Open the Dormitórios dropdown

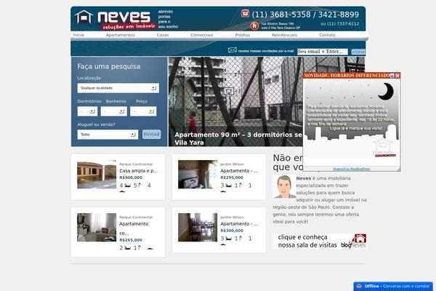tap(87, 111)
